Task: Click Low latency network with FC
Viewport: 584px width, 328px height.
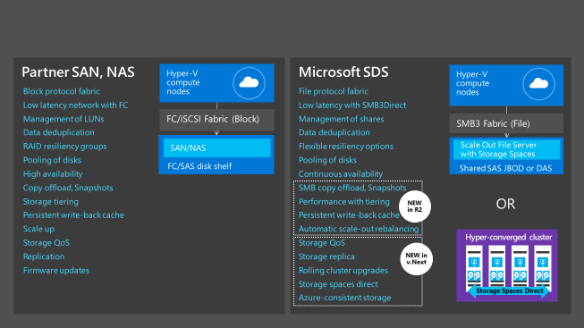Action: click(x=76, y=105)
